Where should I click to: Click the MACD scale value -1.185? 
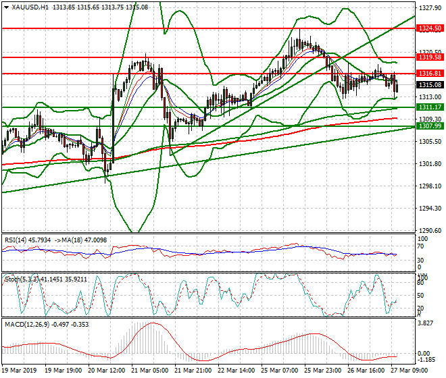coord(426,360)
